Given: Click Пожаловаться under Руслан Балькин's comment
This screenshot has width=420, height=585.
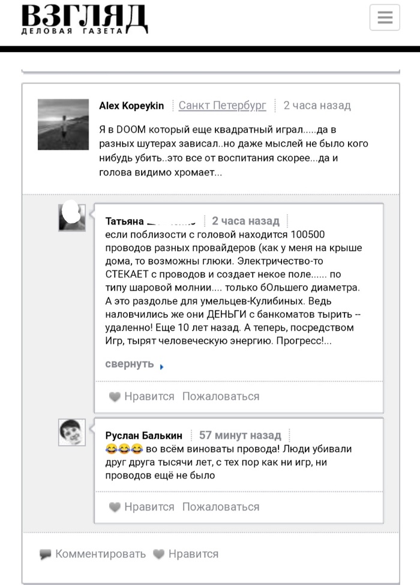Looking at the screenshot, I should point(221,507).
